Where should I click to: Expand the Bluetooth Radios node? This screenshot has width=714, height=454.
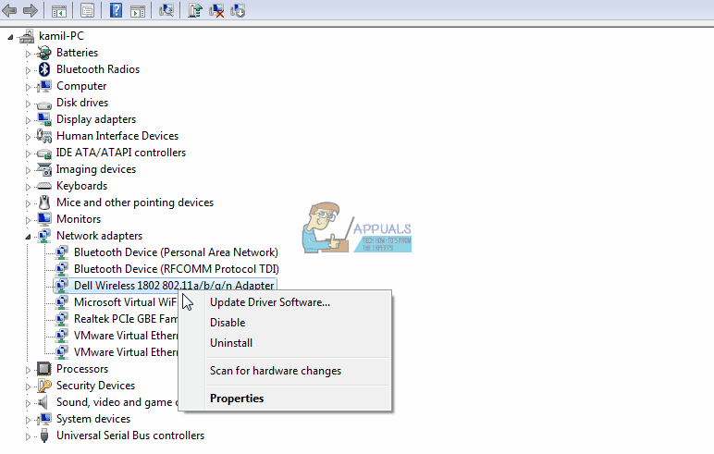point(28,70)
